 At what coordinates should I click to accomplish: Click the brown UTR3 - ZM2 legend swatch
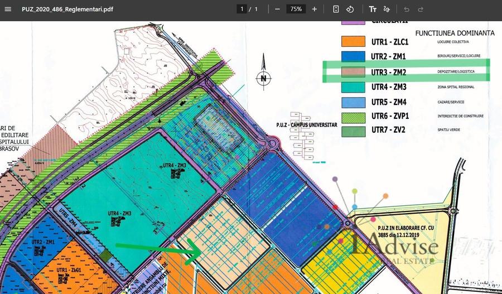353,72
